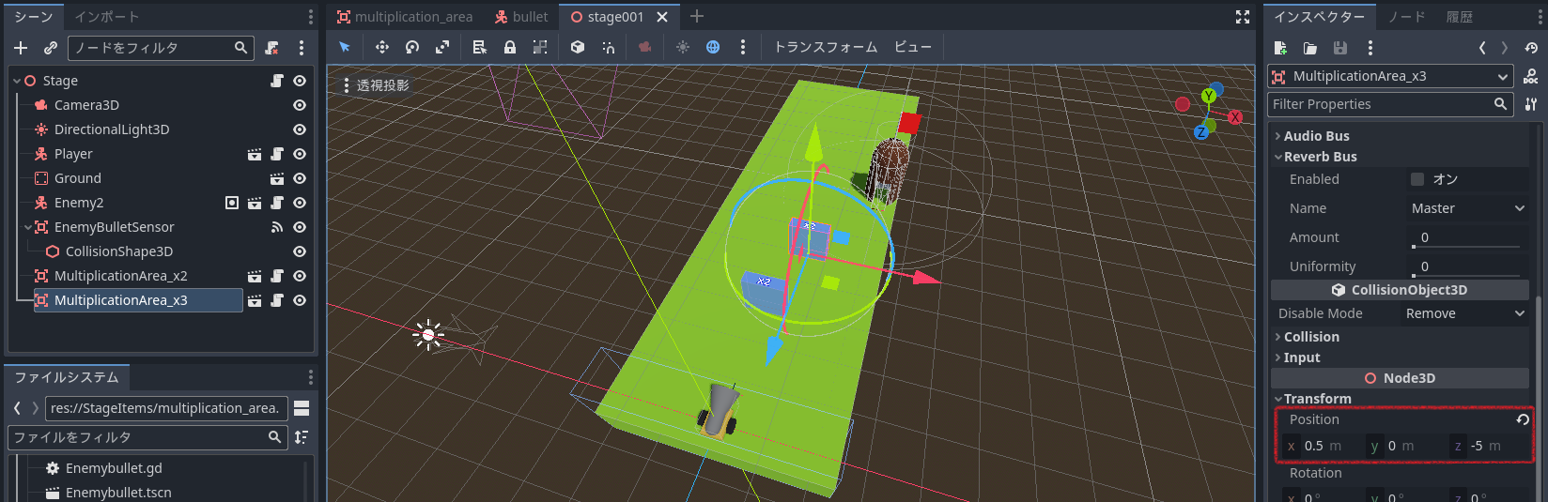Load resource with folder icon in Inspector
Screen dimensions: 1548x502
(x=1310, y=48)
